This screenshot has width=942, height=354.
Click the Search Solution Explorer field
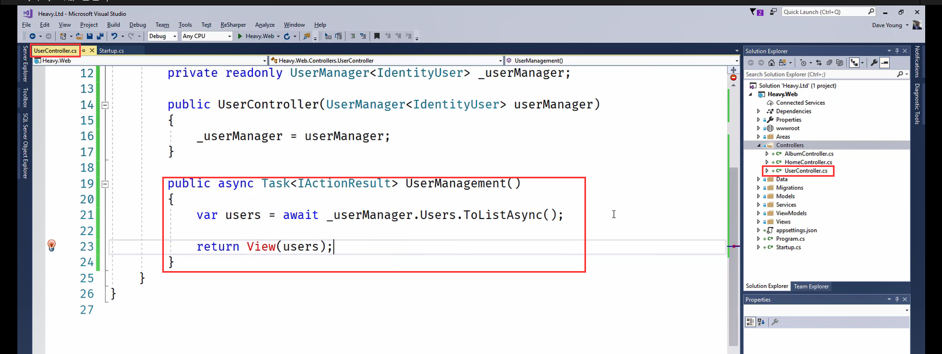(x=819, y=74)
